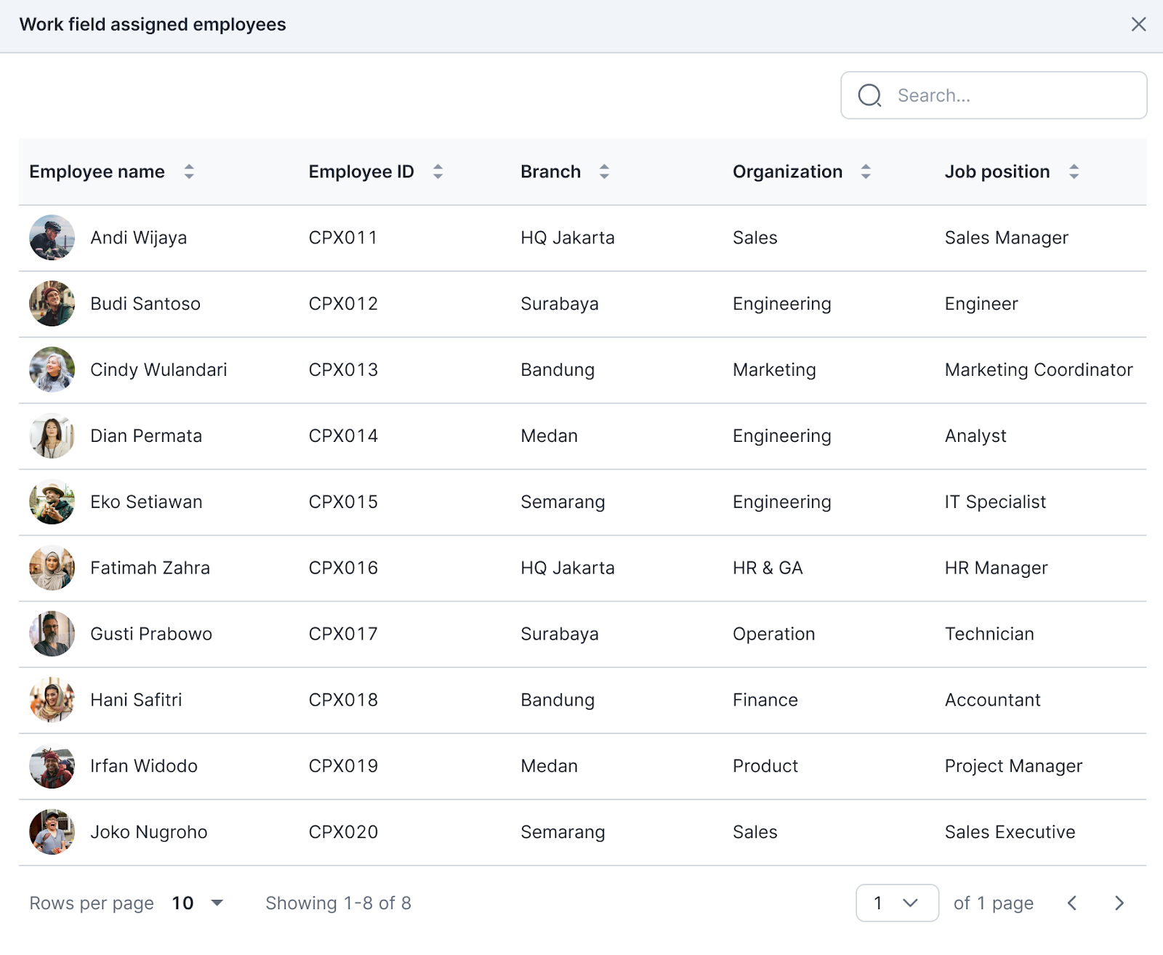This screenshot has height=955, width=1163.
Task: Select Fatimah Zahra's avatar picture
Action: tap(52, 568)
